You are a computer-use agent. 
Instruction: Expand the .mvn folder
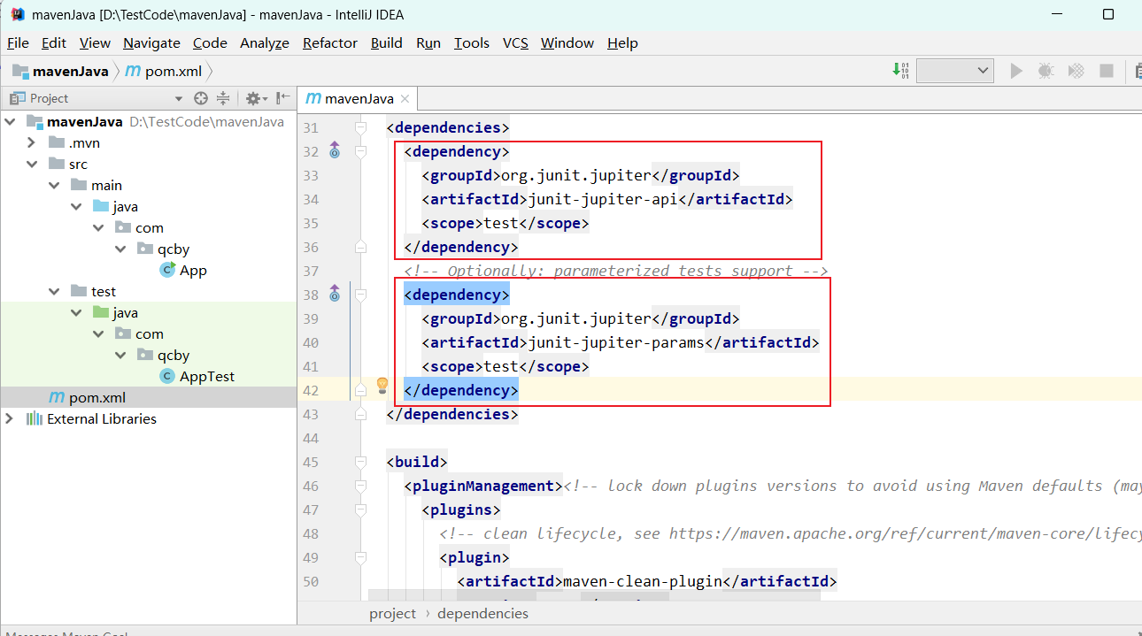32,142
